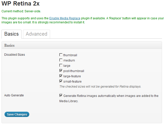This screenshot has width=164, height=125.
Task: Click the Disabled Sizes setting label
Action: (x=15, y=55)
